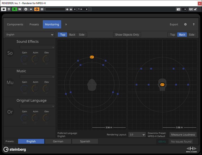This screenshot has height=155, width=202.
Task: Bypass the plugin with the power icon
Action: tap(4, 9)
